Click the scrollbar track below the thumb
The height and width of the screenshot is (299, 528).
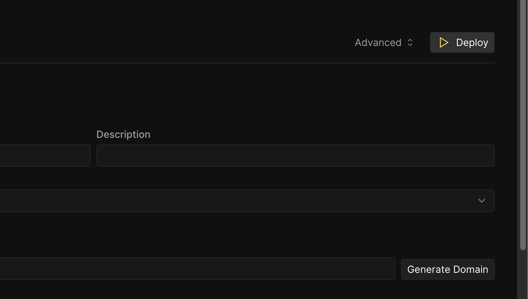click(x=523, y=276)
